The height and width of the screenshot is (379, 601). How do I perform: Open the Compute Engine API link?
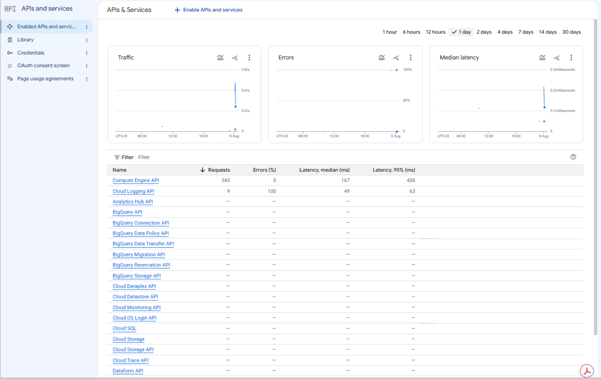pyautogui.click(x=136, y=181)
